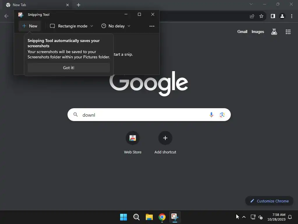Image resolution: width=298 pixels, height=224 pixels.
Task: Open Google apps grid
Action: coord(288,32)
